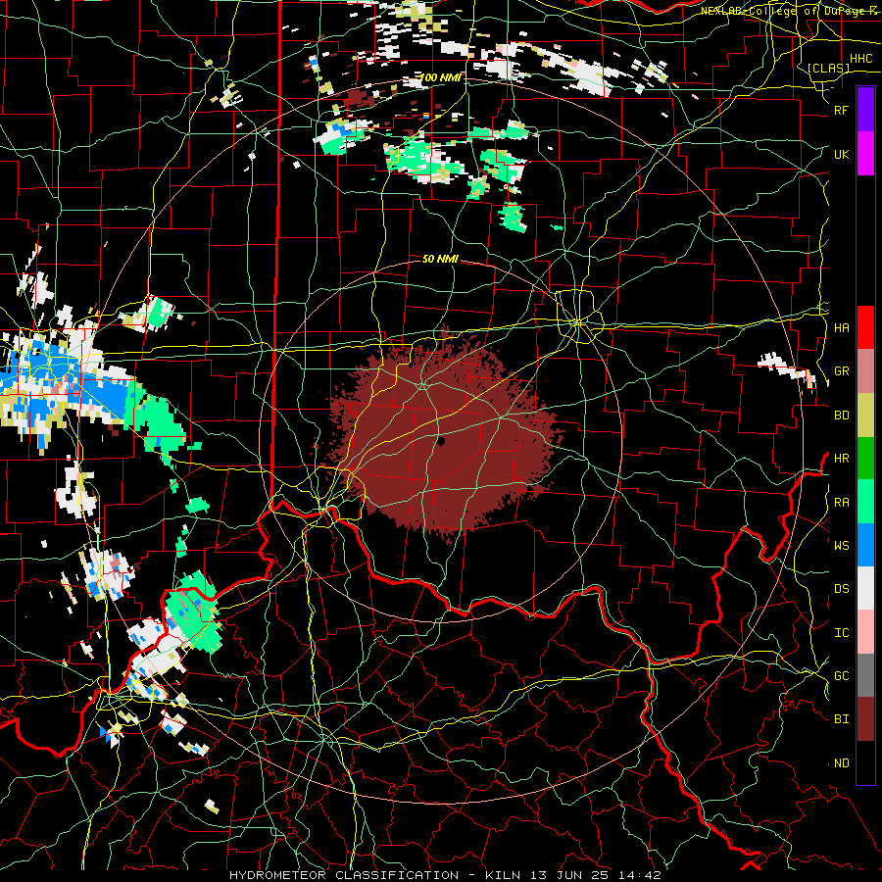Viewport: 882px width, 882px height.
Task: Pick the olive-yellow BD legend swatch
Action: tap(865, 416)
